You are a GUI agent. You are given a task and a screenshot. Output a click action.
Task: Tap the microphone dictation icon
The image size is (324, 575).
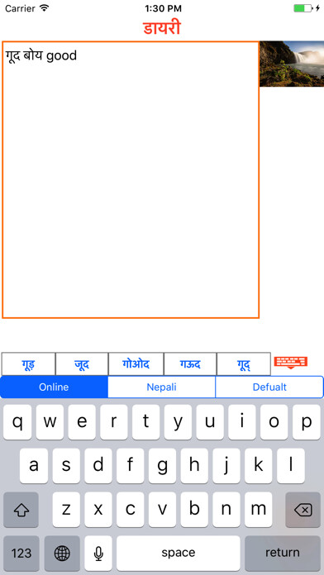[98, 553]
